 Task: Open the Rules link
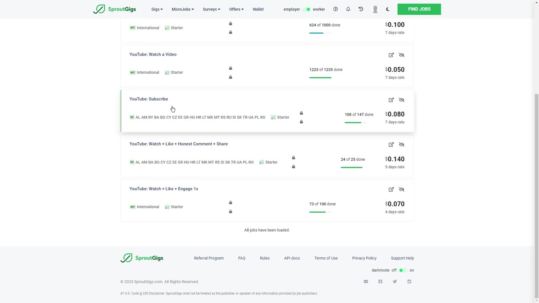tap(265, 258)
